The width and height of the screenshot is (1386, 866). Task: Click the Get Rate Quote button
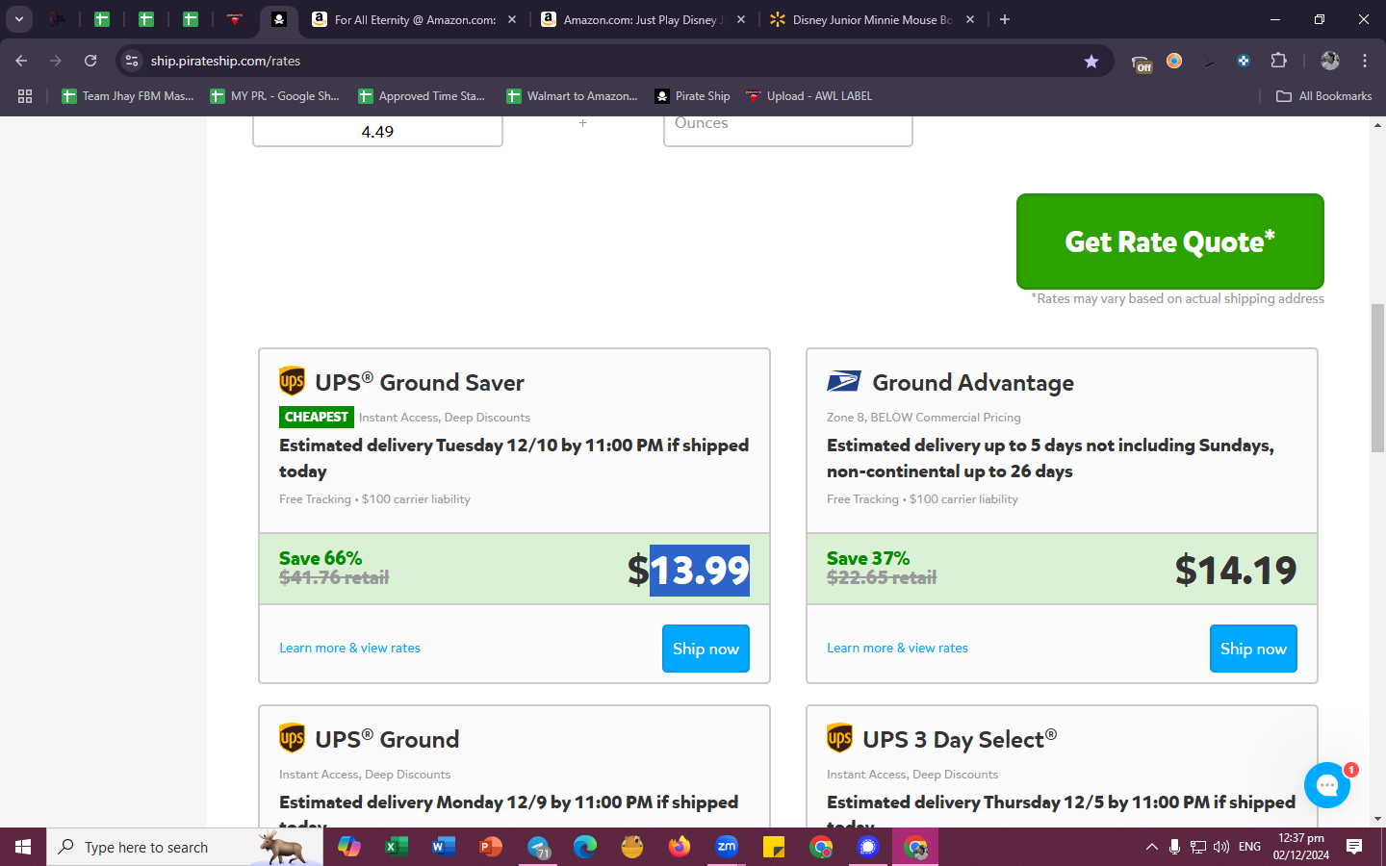point(1170,242)
